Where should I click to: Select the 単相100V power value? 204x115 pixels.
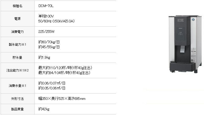(46, 16)
